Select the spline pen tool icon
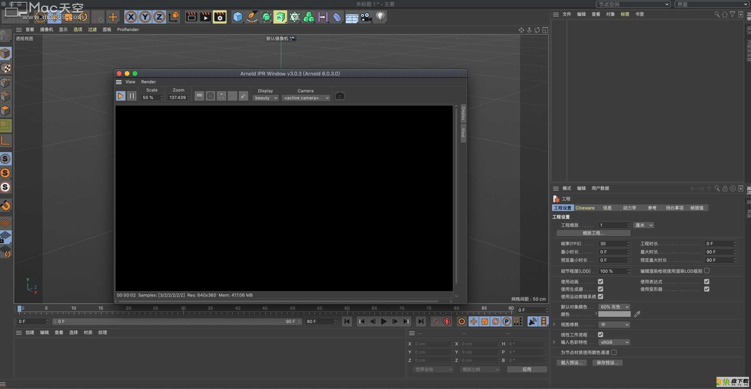 (x=252, y=17)
